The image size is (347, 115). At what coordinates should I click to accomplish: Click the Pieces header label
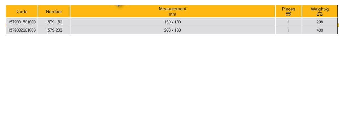coord(288,9)
